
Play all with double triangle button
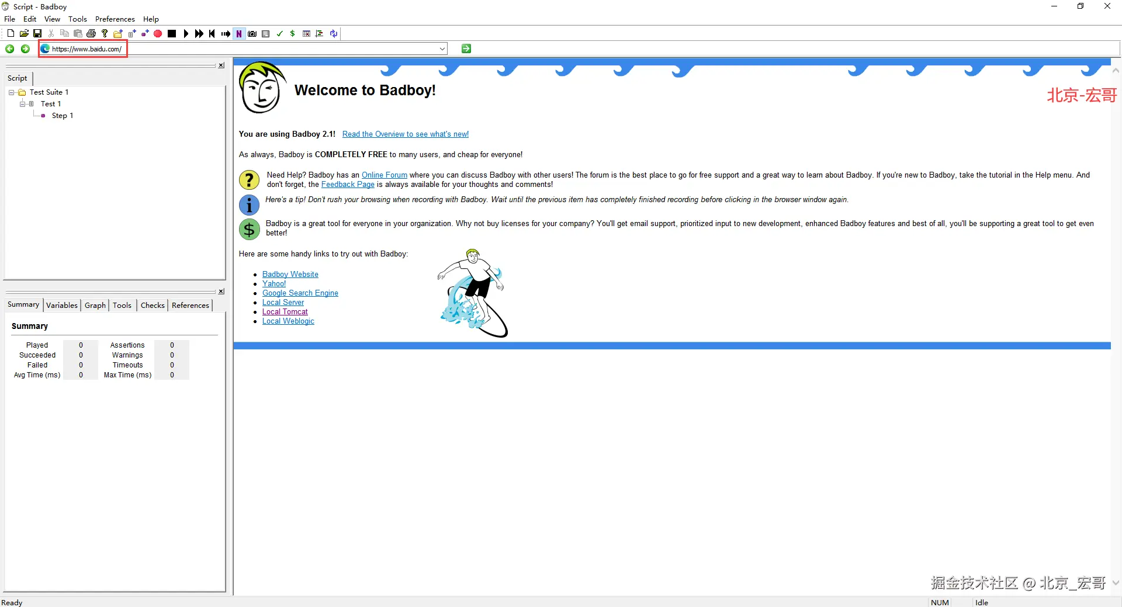click(199, 33)
